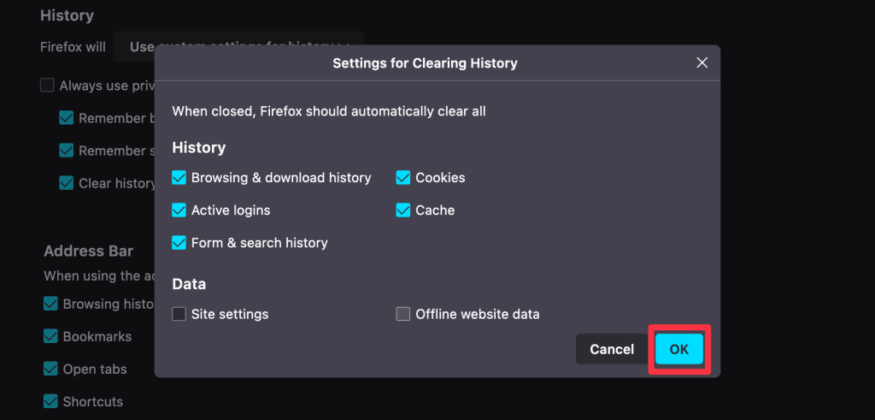
Task: Close the Settings for Clearing History dialog
Action: [702, 63]
